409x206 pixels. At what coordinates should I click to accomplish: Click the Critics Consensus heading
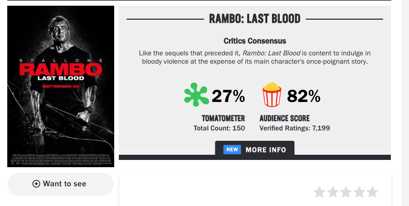coord(255,41)
